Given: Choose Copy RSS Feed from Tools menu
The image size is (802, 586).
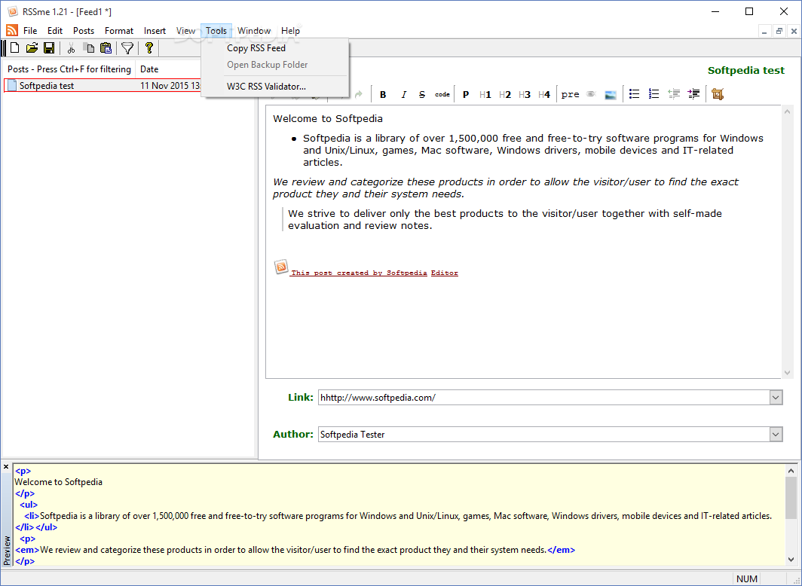Looking at the screenshot, I should click(275, 48).
